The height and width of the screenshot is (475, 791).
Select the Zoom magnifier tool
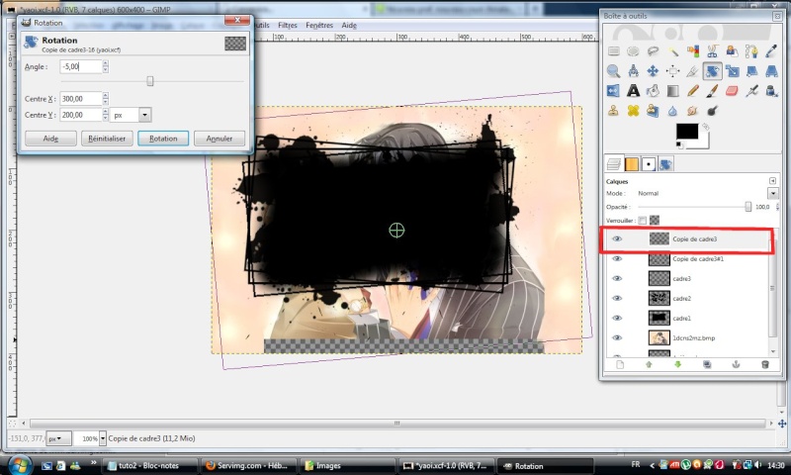coord(613,70)
